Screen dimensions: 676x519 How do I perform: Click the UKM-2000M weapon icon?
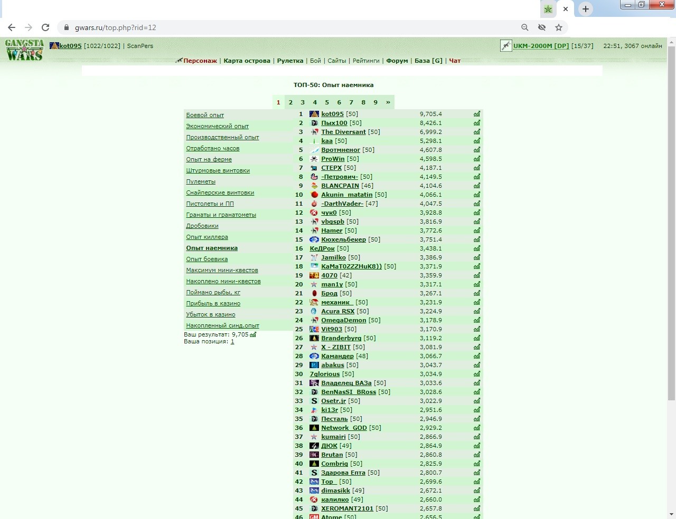506,46
